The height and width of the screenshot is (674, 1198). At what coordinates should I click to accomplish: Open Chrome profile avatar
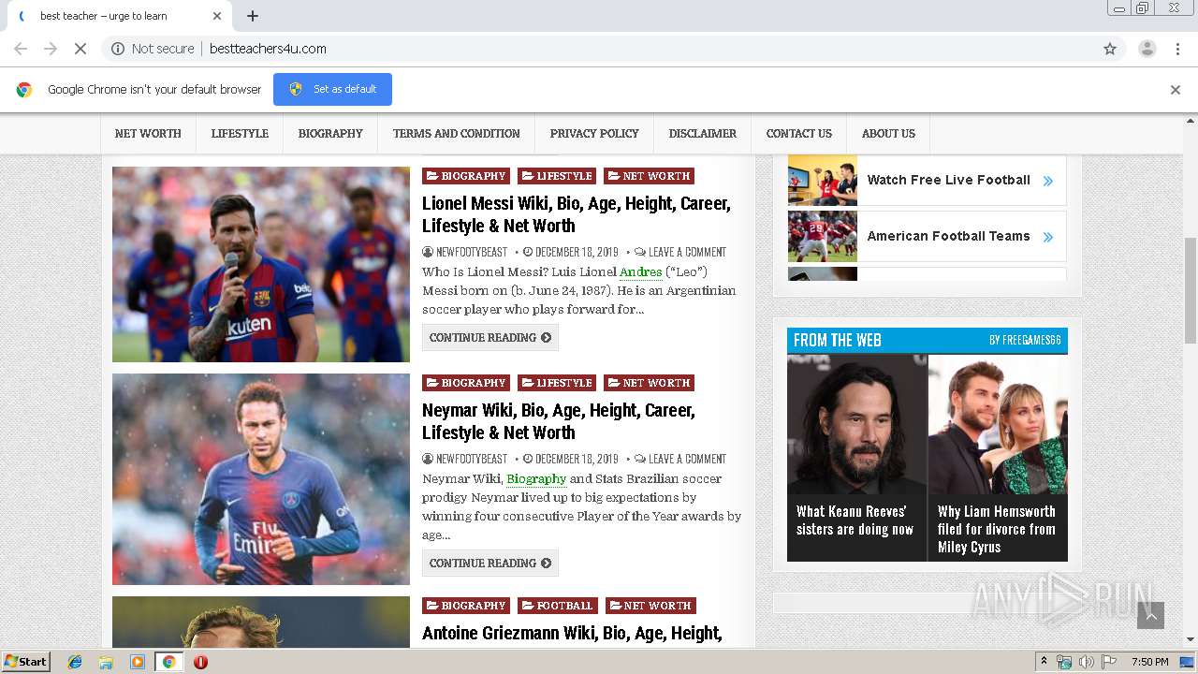pyautogui.click(x=1147, y=49)
